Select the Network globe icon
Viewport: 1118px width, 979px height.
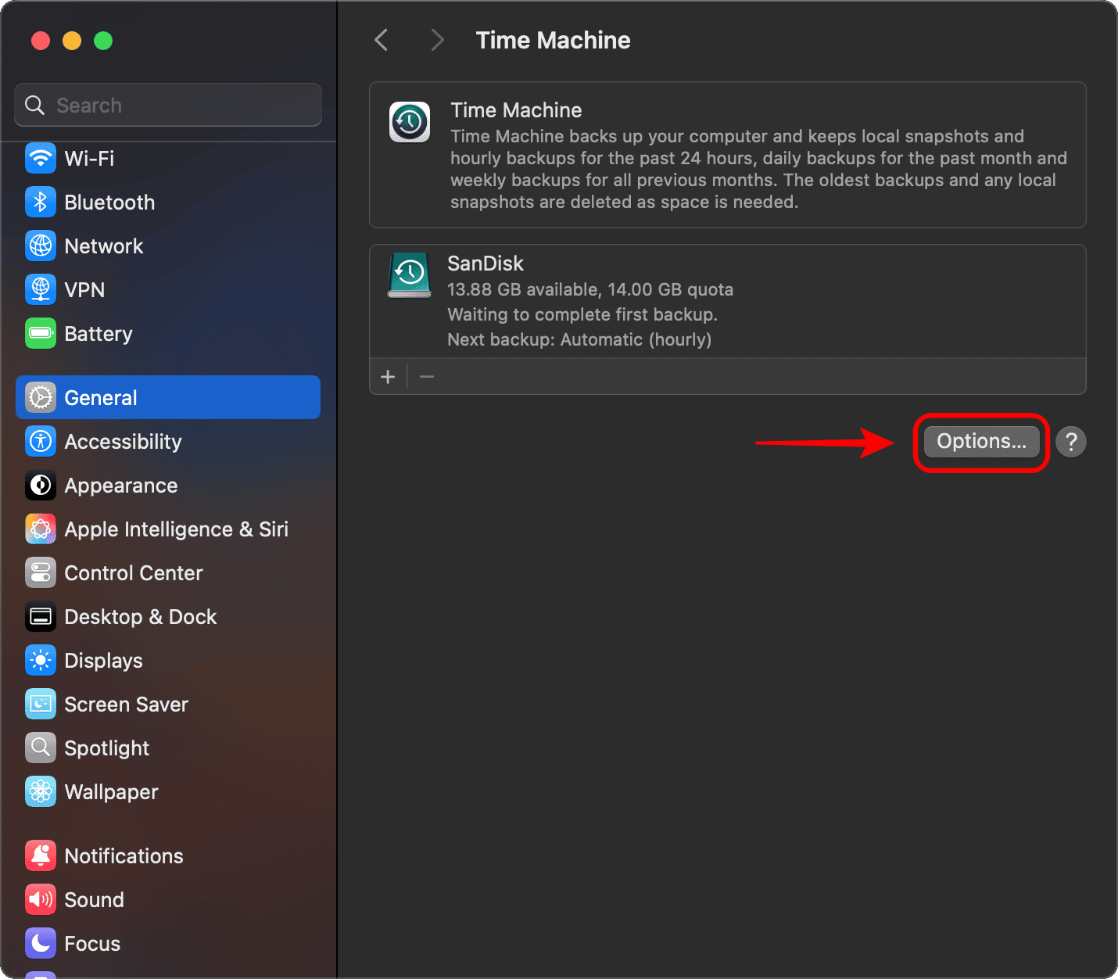[x=41, y=246]
